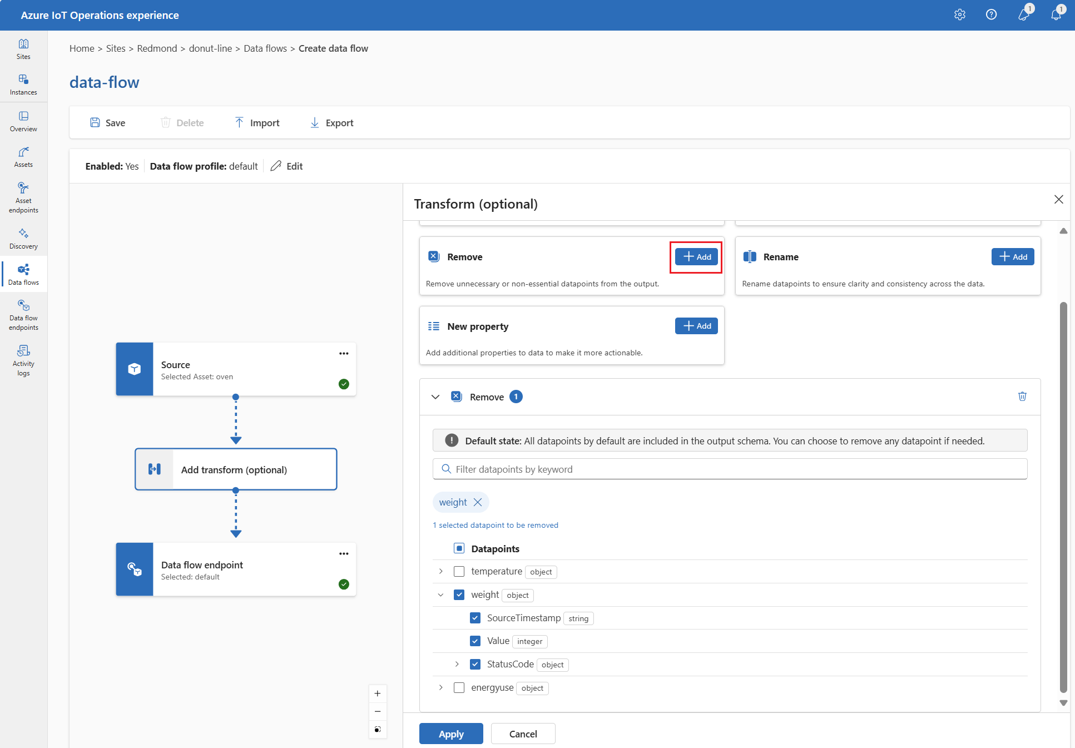Collapse the Remove transform section
This screenshot has height=748, width=1075.
click(x=436, y=397)
